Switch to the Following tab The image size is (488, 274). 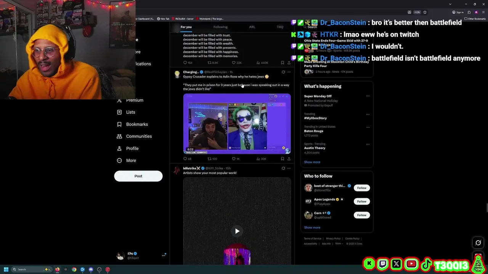point(220,27)
